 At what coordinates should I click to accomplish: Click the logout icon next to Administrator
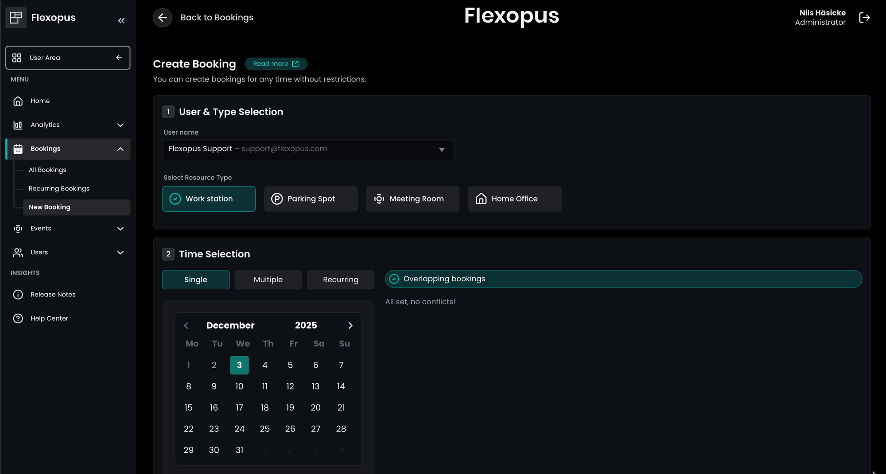tap(864, 18)
